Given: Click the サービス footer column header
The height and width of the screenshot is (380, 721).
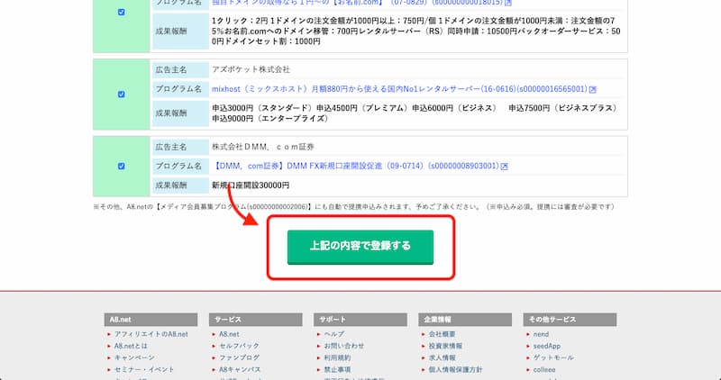Looking at the screenshot, I should [x=256, y=320].
